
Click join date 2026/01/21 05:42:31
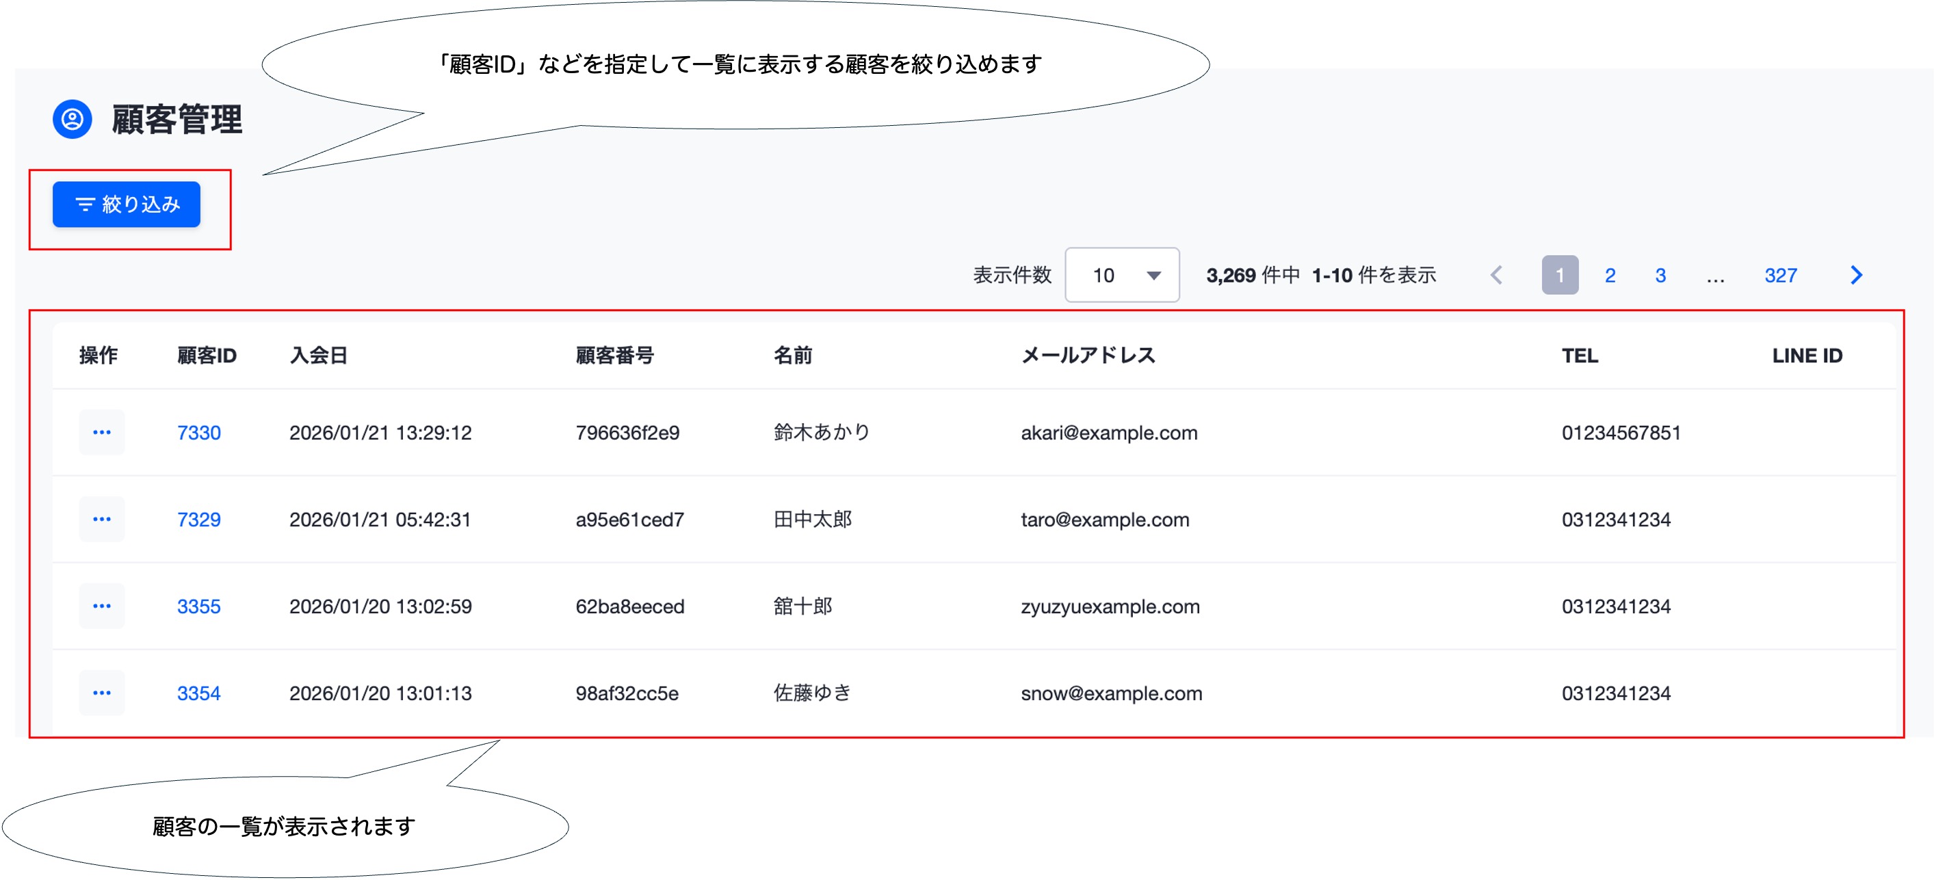[x=380, y=520]
